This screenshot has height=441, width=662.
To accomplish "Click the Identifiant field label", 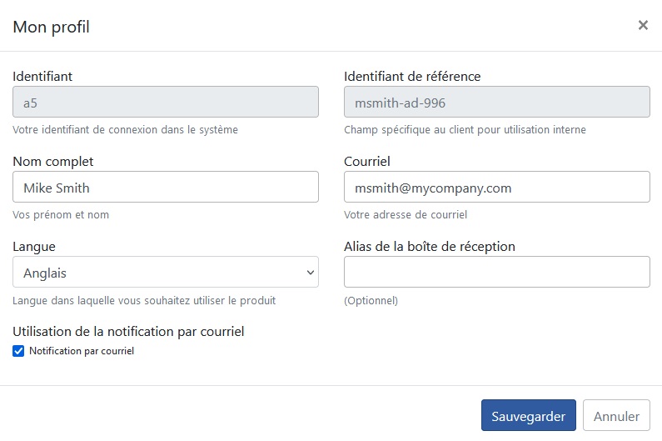I will point(42,76).
